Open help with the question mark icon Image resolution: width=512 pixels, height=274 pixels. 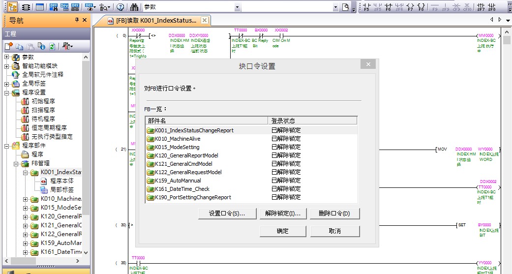120,7
